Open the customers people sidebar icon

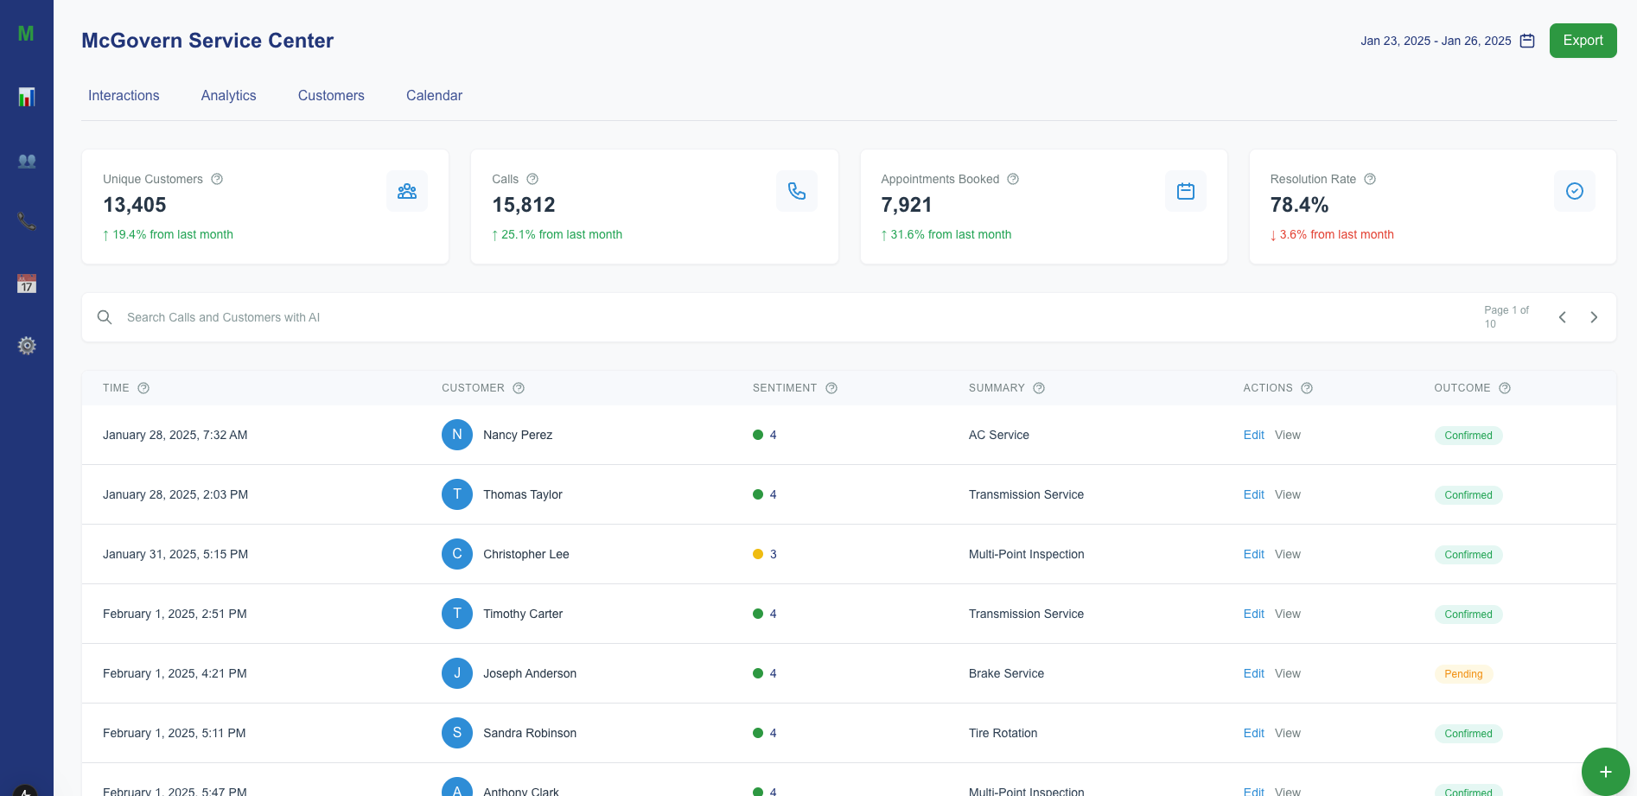tap(27, 161)
